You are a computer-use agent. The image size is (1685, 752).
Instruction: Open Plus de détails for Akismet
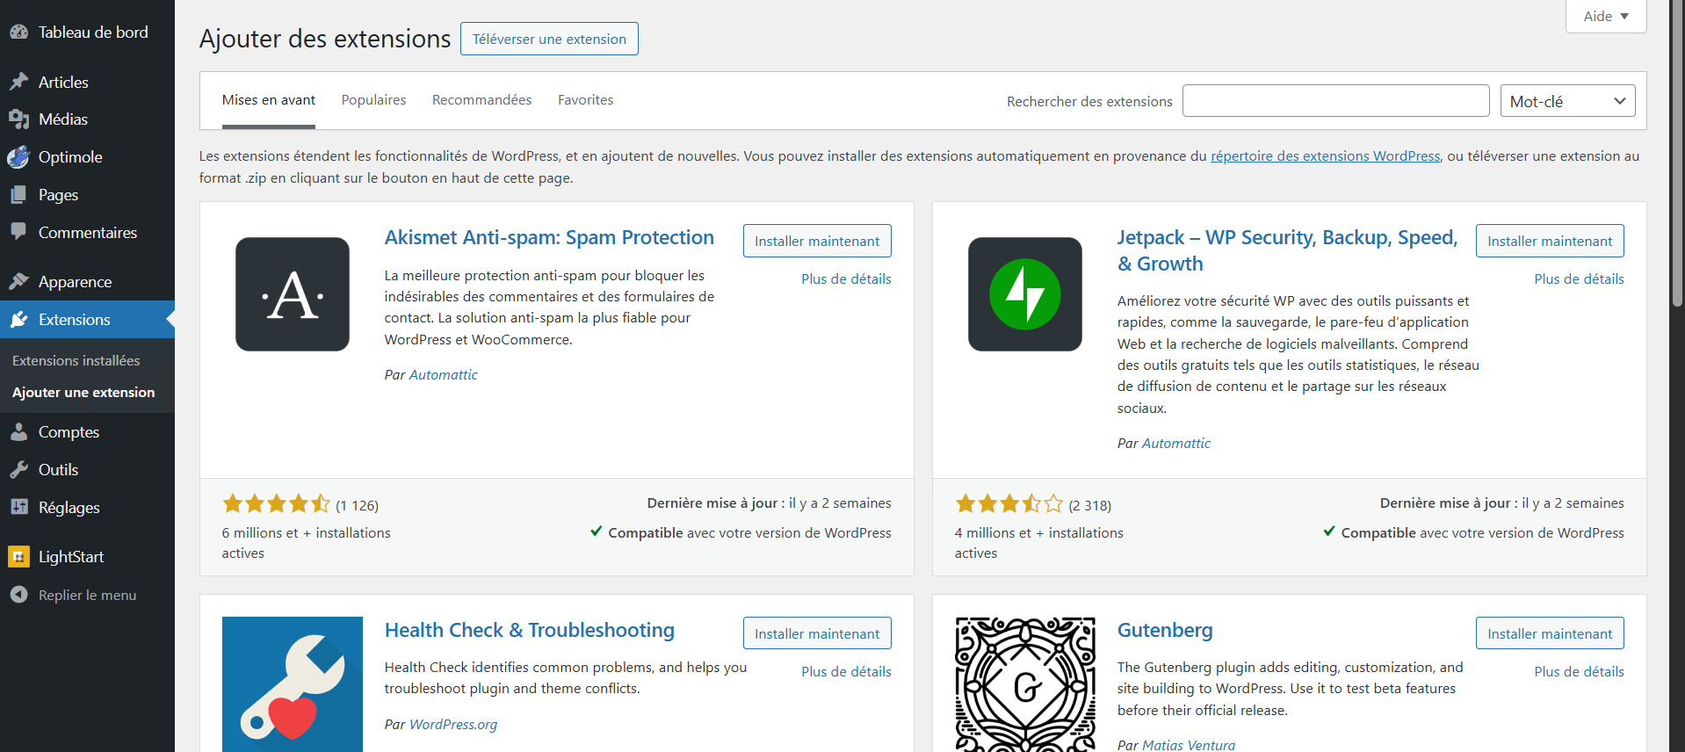point(846,278)
